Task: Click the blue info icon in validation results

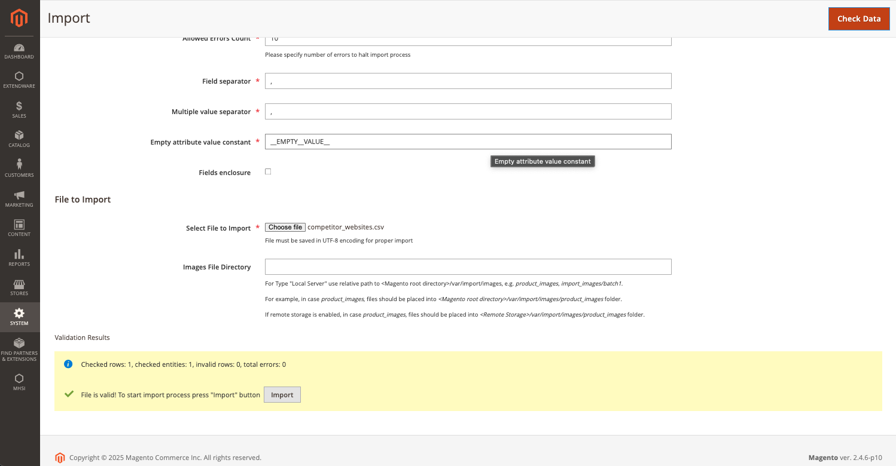Action: [x=68, y=364]
